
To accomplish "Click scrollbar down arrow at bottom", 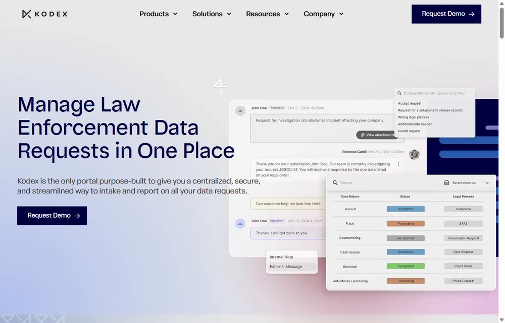I will click(501, 320).
